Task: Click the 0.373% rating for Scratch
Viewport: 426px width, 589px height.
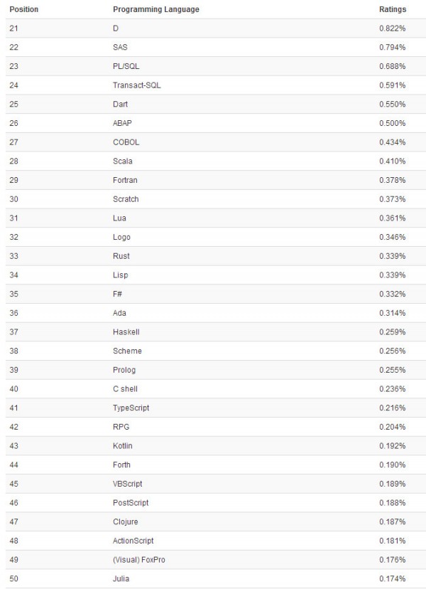Action: click(392, 199)
